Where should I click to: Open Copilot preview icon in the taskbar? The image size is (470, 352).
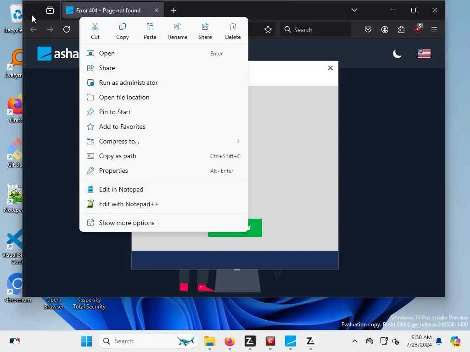coord(455,341)
